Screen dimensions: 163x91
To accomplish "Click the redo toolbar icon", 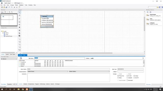I will click(12, 7).
